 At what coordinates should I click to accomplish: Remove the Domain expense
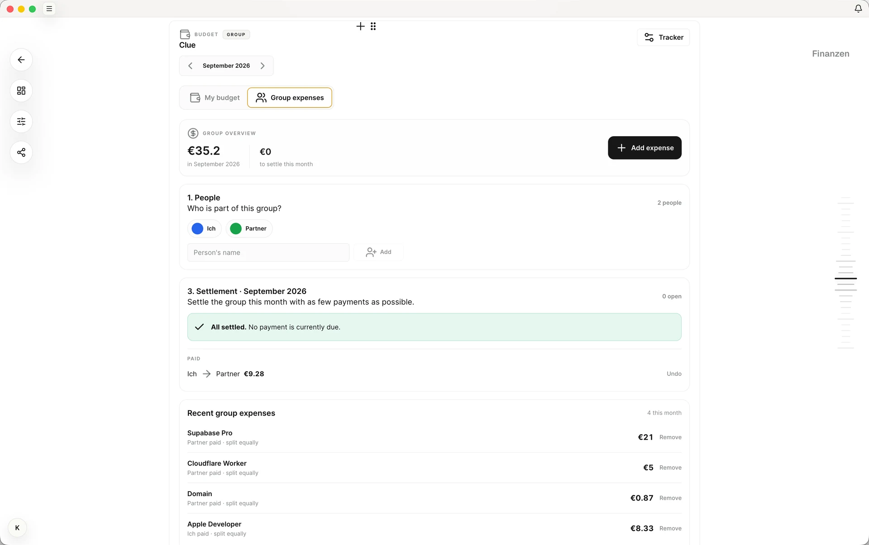[670, 498]
